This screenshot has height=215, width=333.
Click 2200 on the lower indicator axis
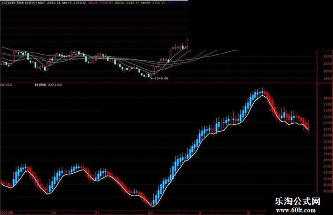[x=327, y=148]
